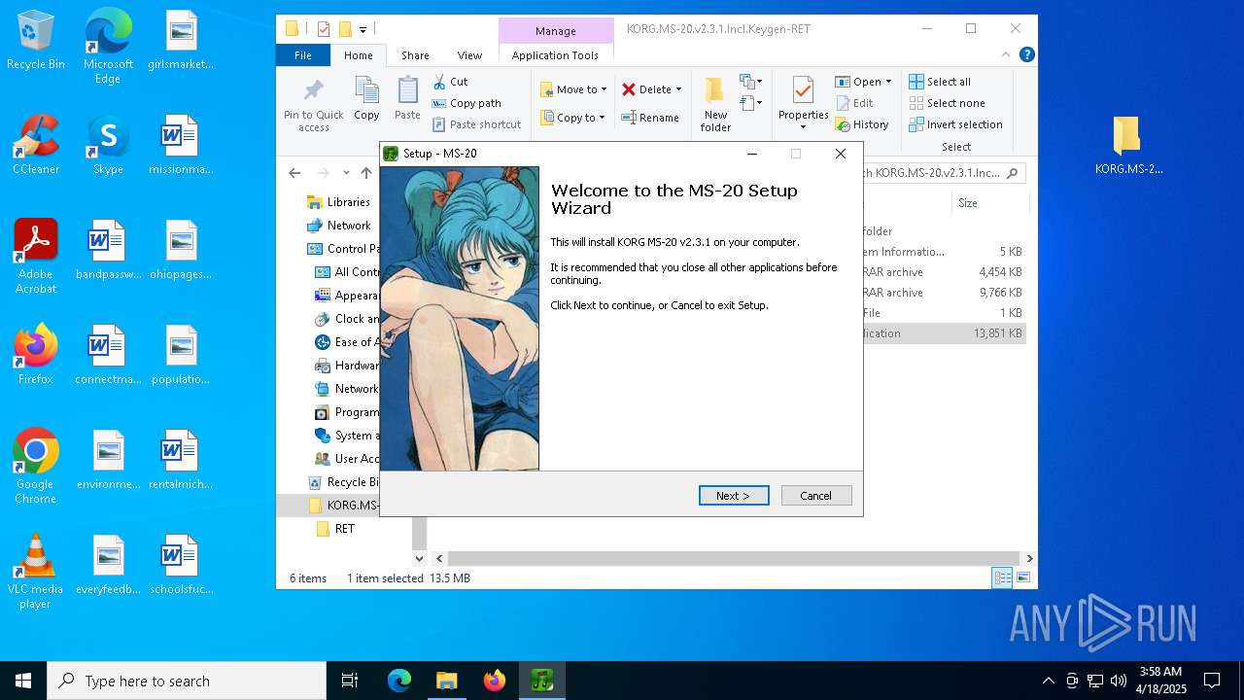
Task: Click the Up one level arrow
Action: pos(365,173)
